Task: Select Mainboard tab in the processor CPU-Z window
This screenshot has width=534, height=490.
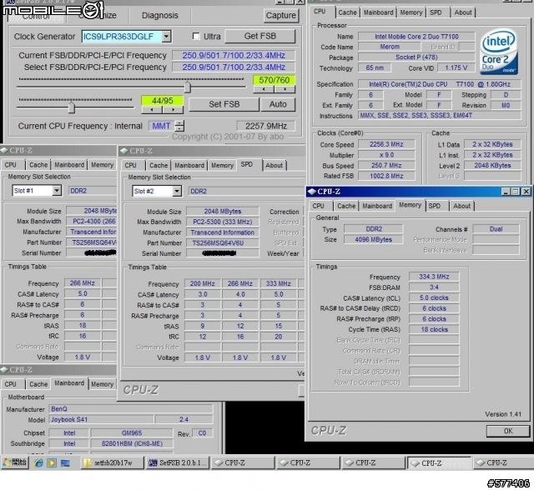Action: (378, 12)
